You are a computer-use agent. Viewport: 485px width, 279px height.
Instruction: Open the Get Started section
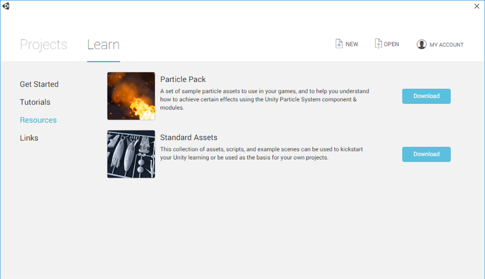pyautogui.click(x=39, y=84)
